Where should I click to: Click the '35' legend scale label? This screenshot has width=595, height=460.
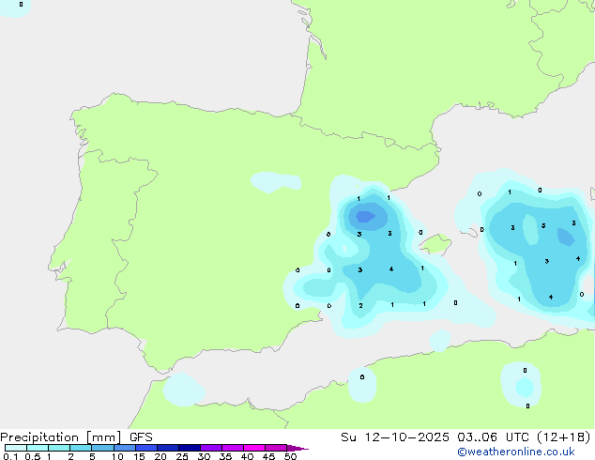225,456
